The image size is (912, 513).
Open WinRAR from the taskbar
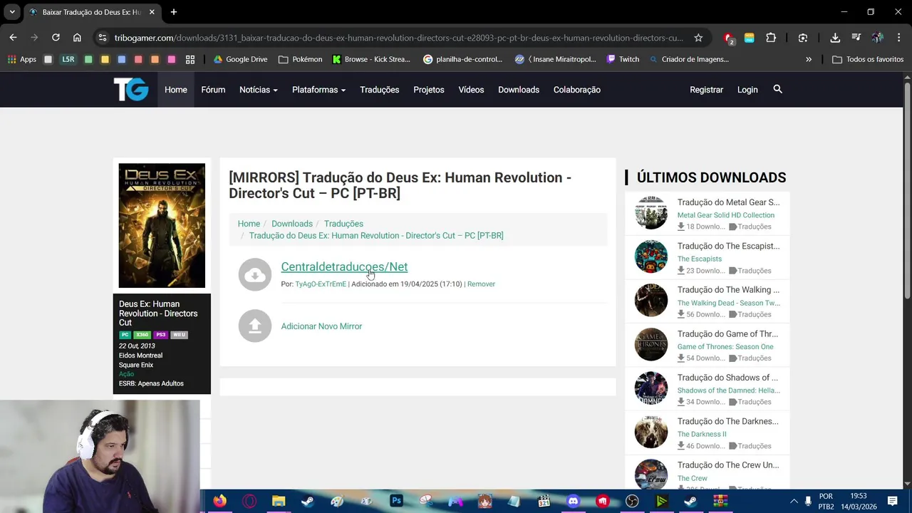coord(720,501)
